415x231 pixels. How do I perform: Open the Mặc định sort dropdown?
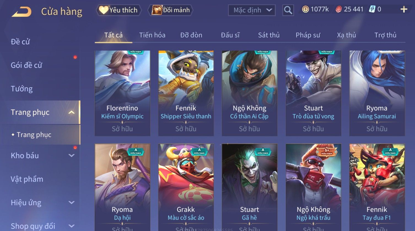point(252,10)
